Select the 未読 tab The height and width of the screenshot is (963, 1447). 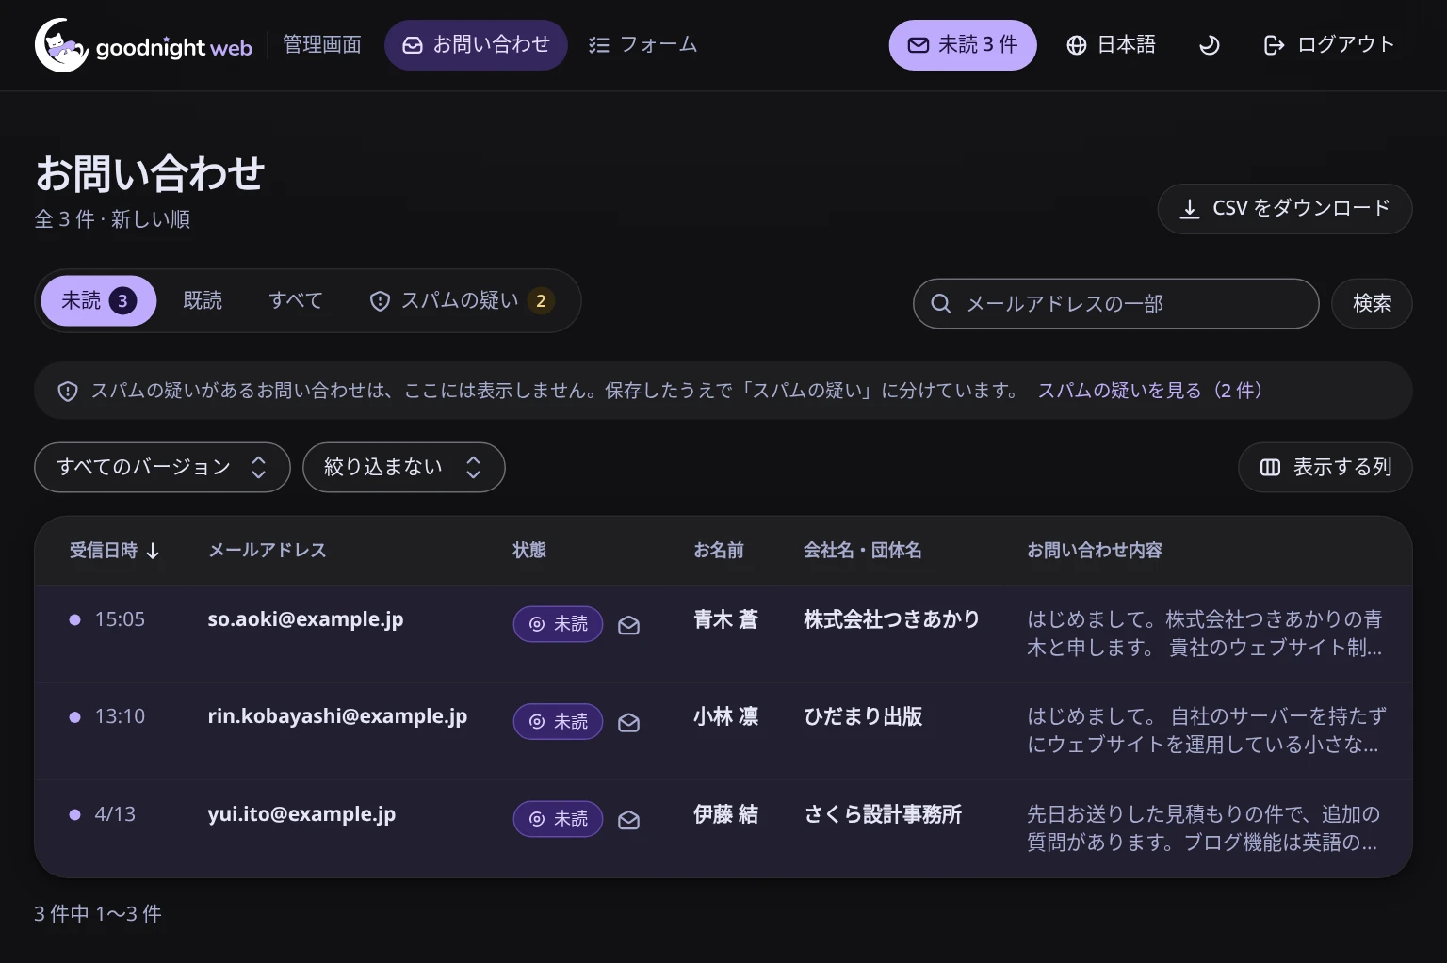(99, 300)
